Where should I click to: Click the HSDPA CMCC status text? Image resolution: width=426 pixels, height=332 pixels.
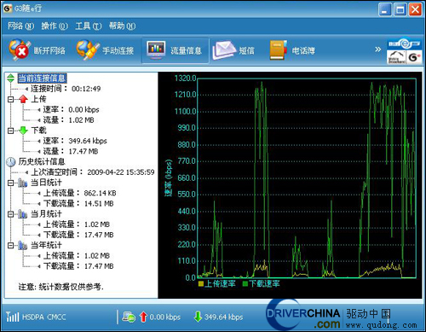tap(44, 317)
